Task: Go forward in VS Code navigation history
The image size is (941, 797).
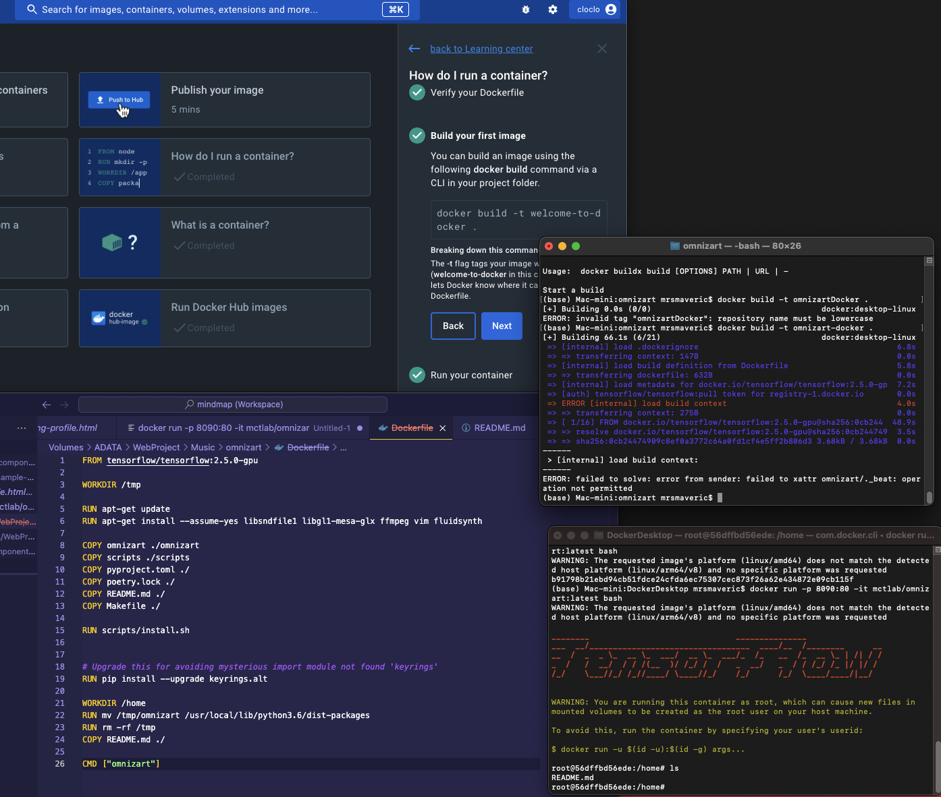Action: [x=65, y=405]
